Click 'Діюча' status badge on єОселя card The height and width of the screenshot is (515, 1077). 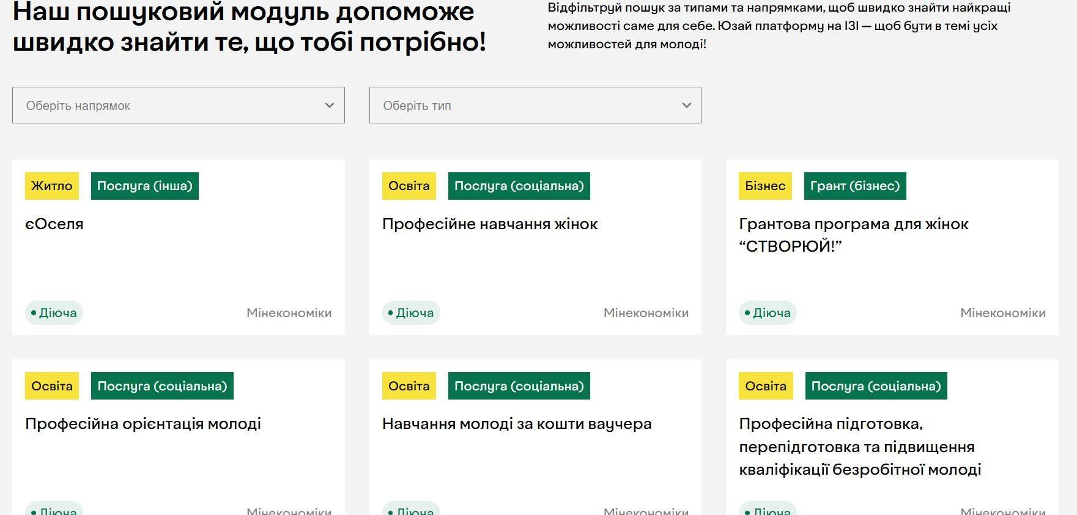54,313
